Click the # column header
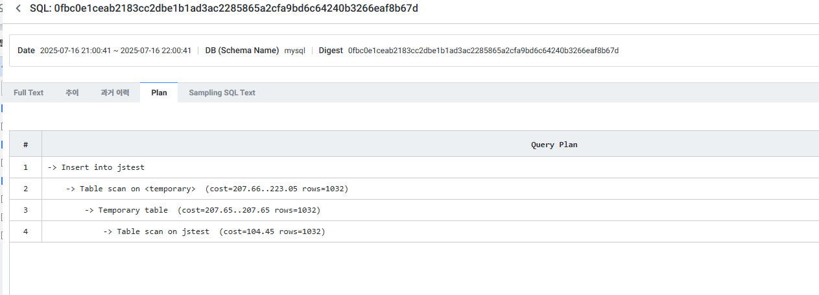 coord(25,145)
